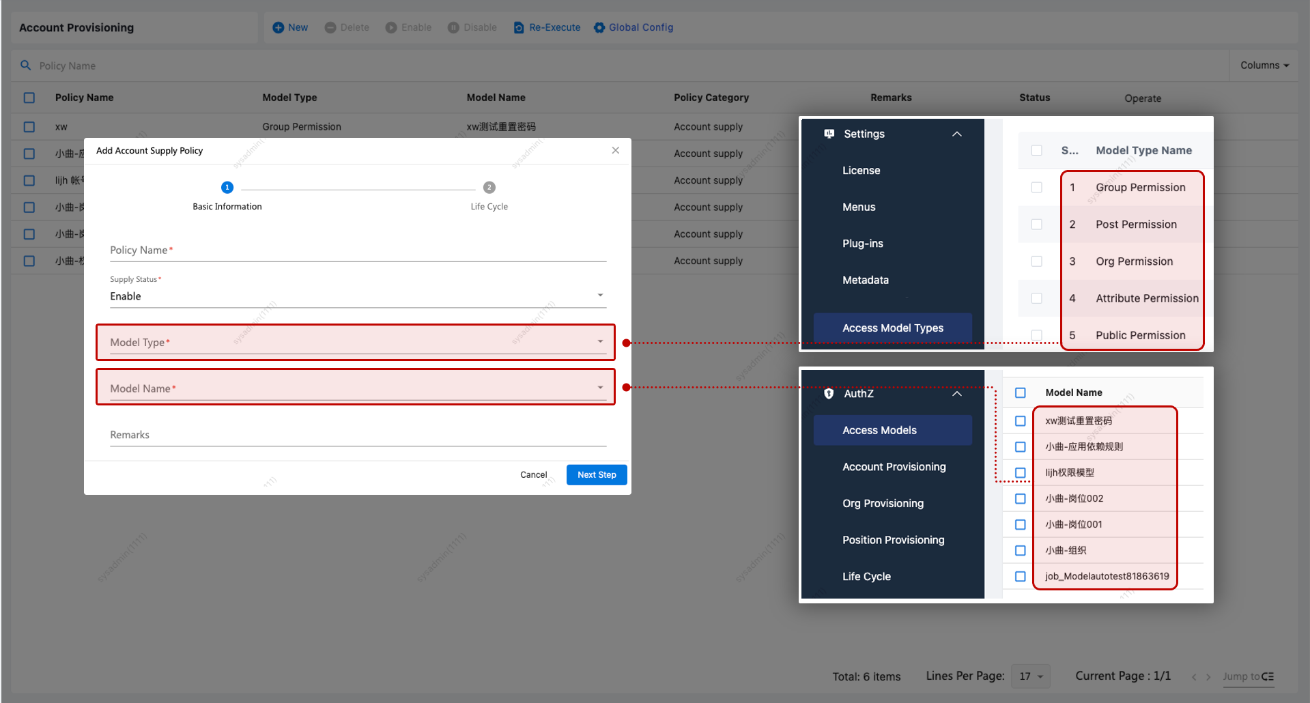Open Global Config gear icon
The height and width of the screenshot is (703, 1310).
click(x=599, y=27)
